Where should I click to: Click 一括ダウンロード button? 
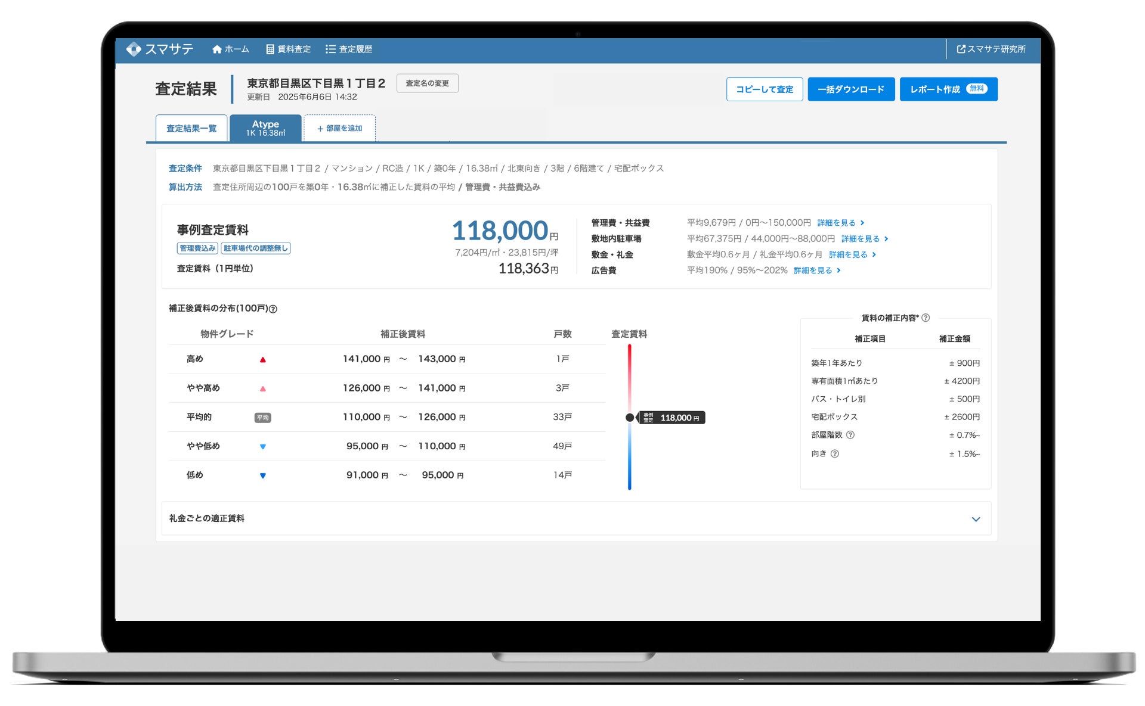click(850, 89)
